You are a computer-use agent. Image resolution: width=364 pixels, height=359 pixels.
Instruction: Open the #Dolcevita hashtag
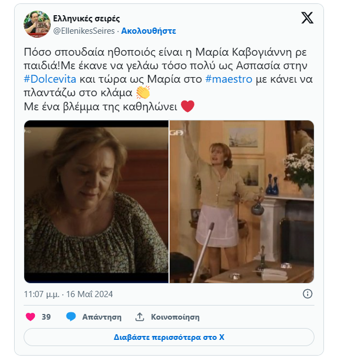[x=50, y=79]
